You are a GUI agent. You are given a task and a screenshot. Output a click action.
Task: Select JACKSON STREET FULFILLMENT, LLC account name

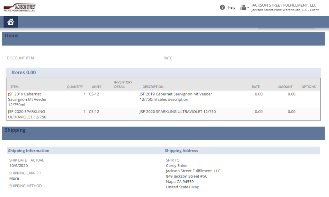[284, 5]
